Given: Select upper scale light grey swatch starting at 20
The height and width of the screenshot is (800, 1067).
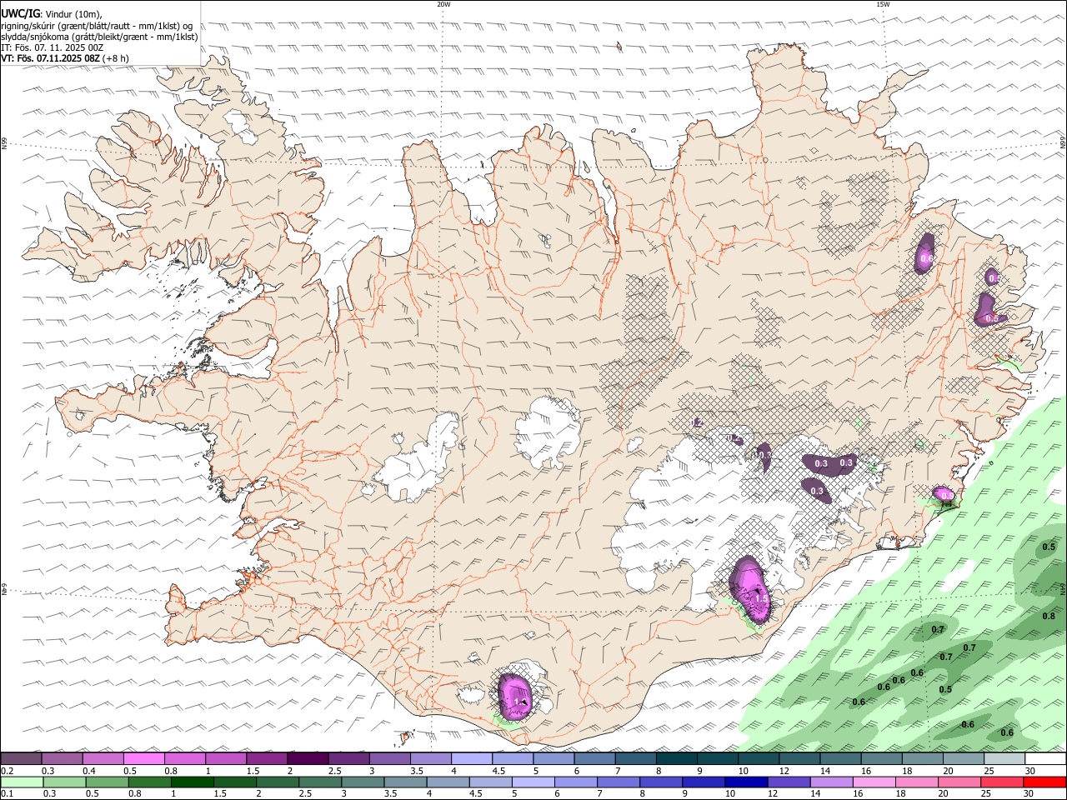Looking at the screenshot, I should [x=963, y=758].
